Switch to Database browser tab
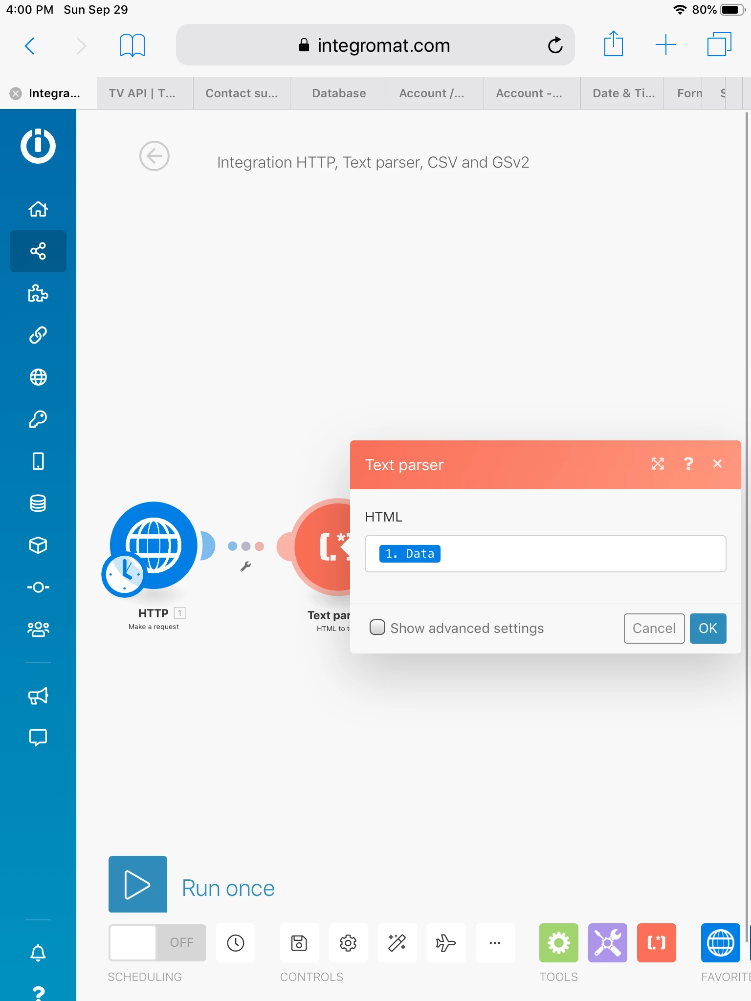This screenshot has height=1001, width=751. coord(338,93)
